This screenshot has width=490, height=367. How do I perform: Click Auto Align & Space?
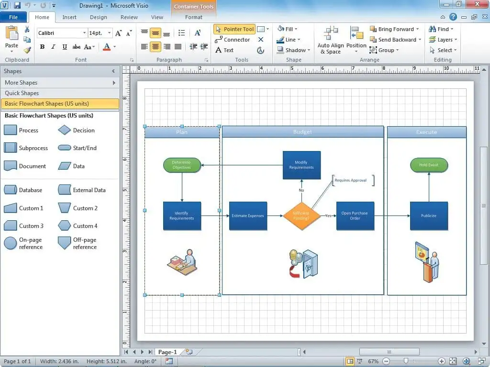[x=331, y=41]
